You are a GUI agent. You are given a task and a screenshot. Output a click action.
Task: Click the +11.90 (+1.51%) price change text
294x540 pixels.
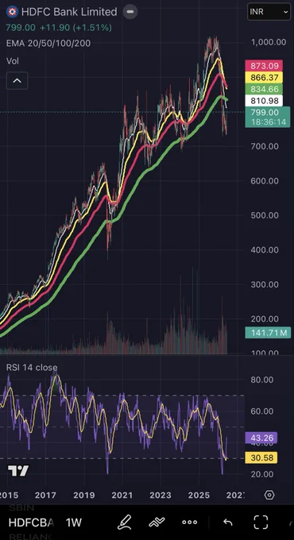[75, 28]
